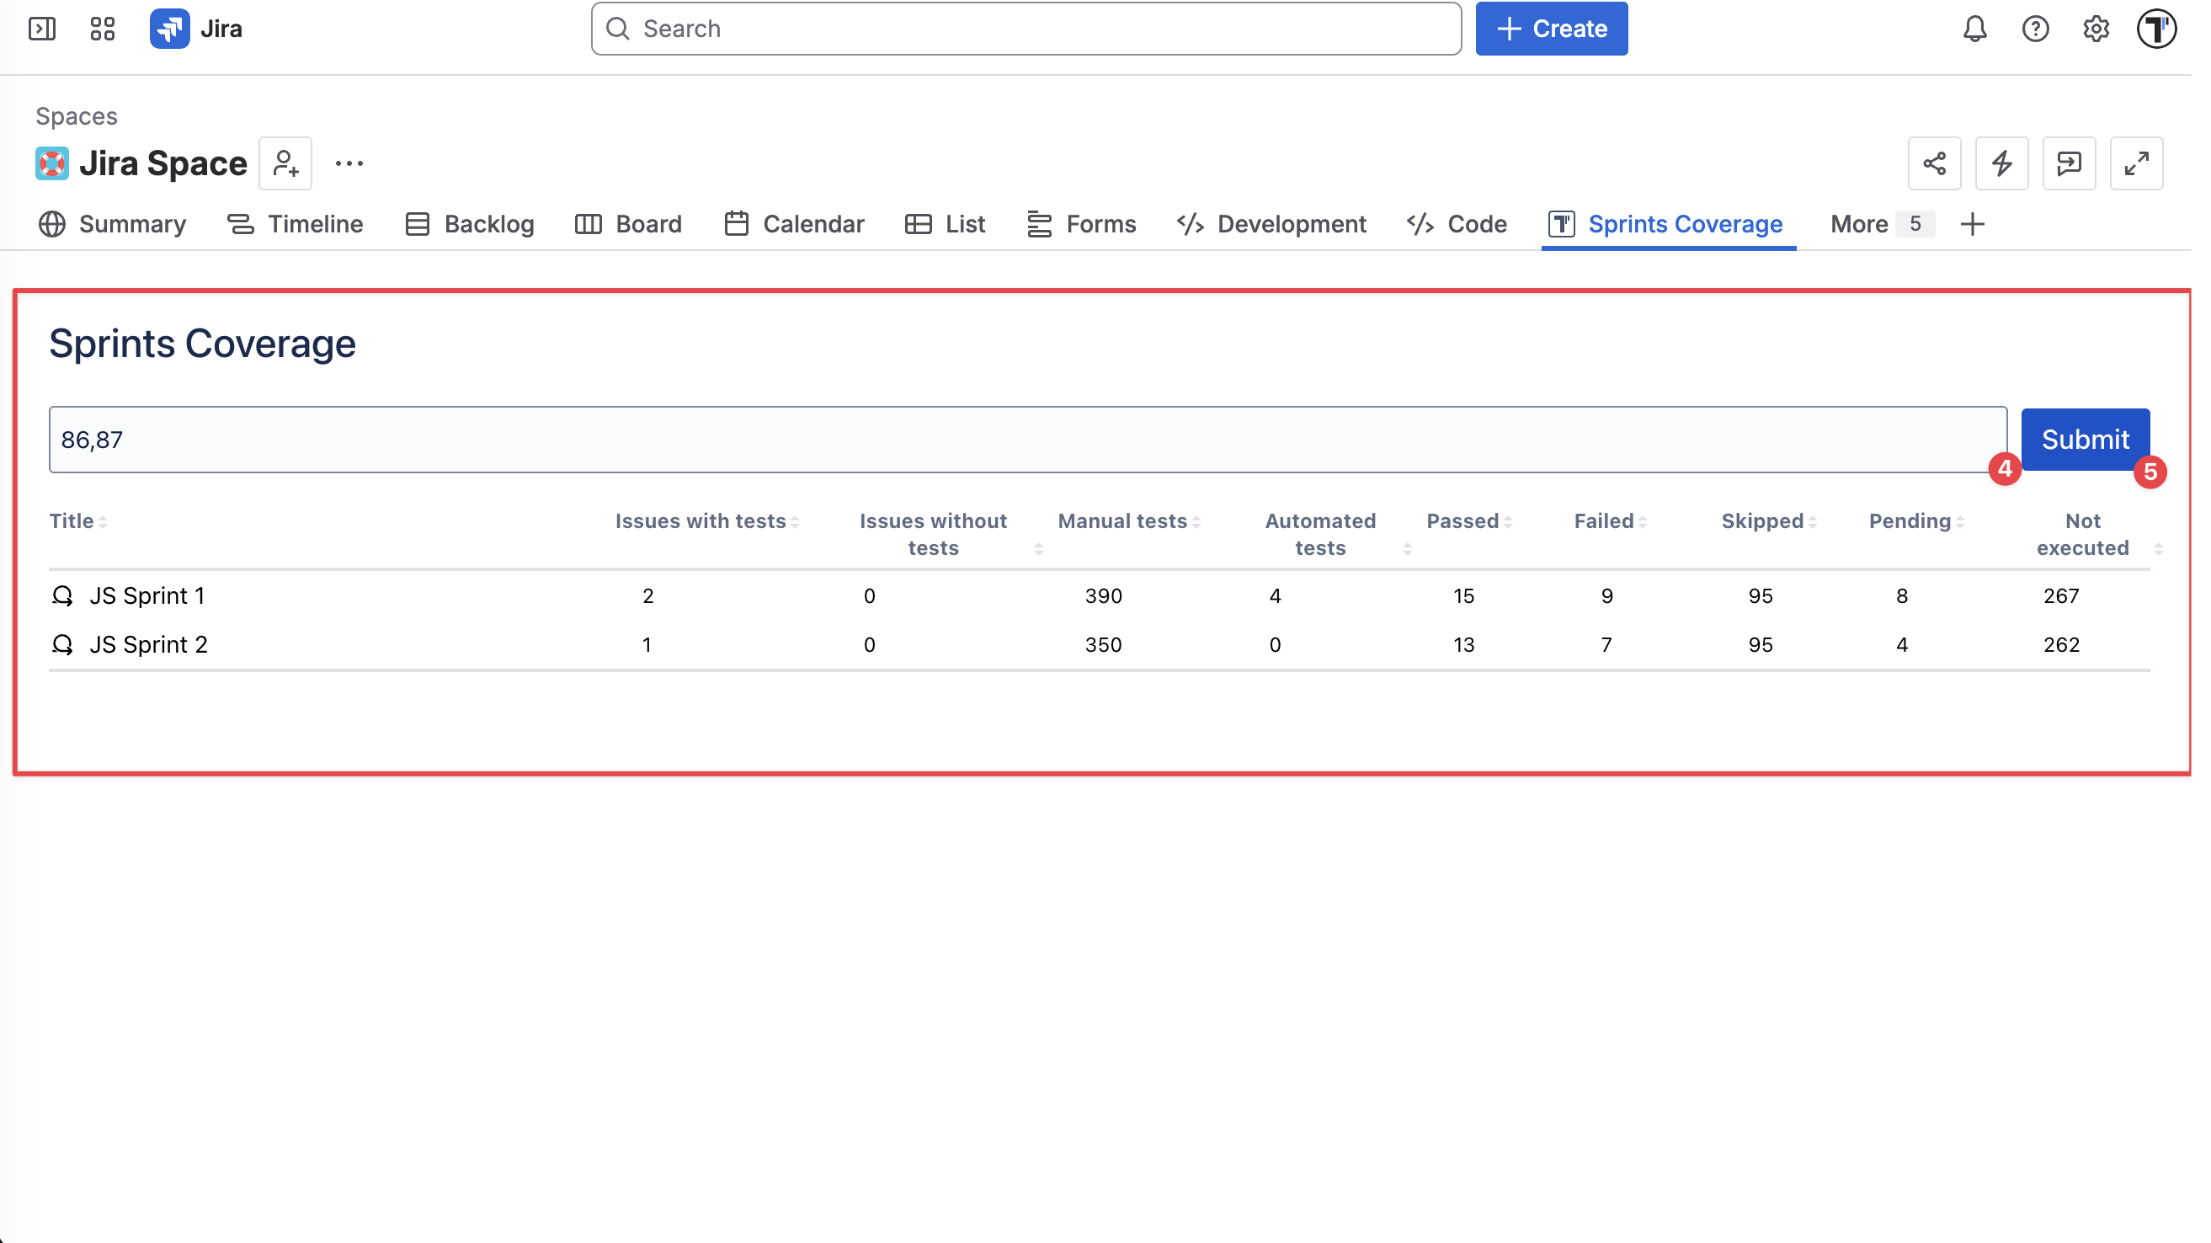
Task: Click Manual tests value 350
Action: (1104, 645)
